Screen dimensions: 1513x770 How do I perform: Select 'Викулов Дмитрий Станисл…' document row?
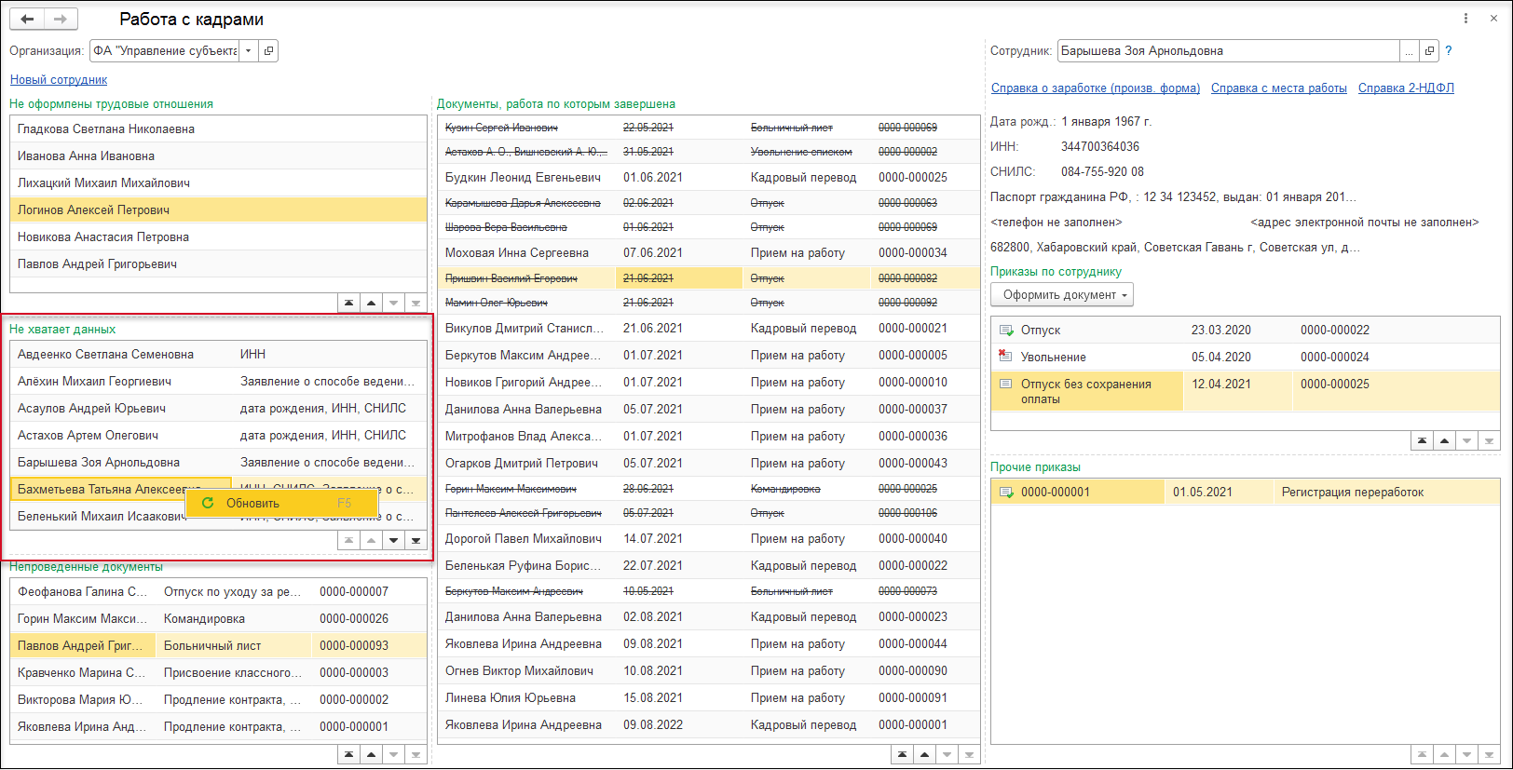pos(708,329)
